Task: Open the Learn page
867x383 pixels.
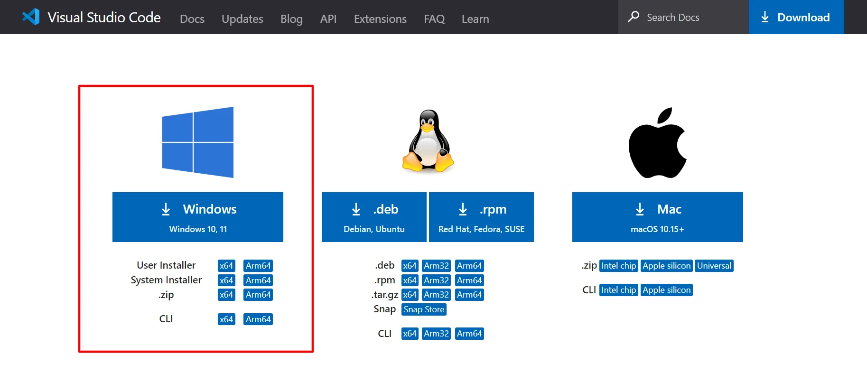Action: tap(475, 19)
